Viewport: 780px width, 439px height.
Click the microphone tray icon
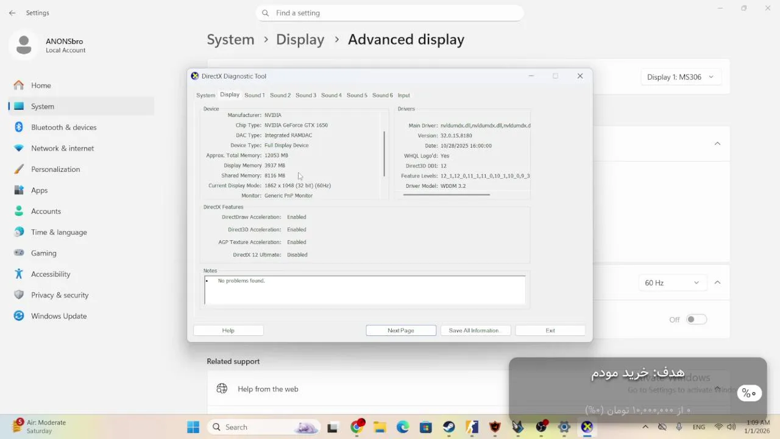coord(679,427)
